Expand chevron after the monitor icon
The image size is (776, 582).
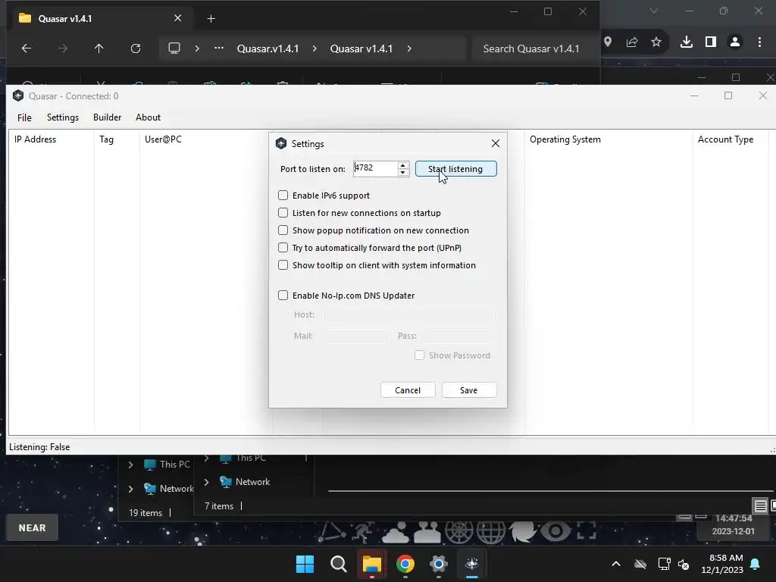click(x=197, y=48)
